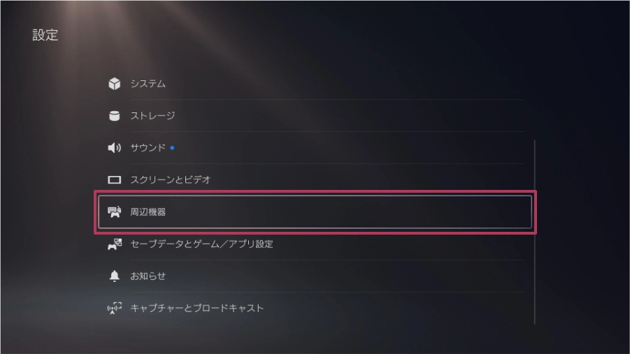630x354 pixels.
Task: Open the お知らせ settings
Action: [148, 276]
